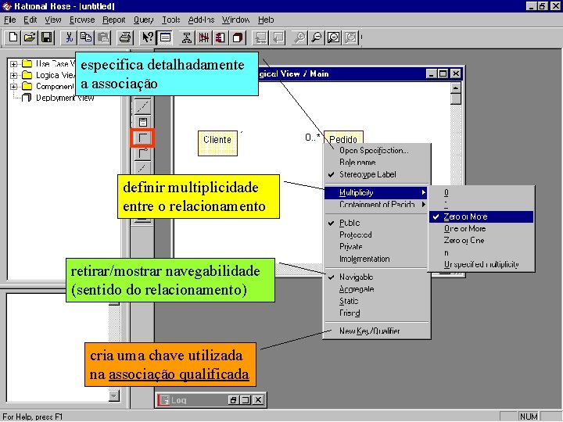This screenshot has height=422, width=563.
Task: Click the New document toolbar icon
Action: tap(13, 38)
